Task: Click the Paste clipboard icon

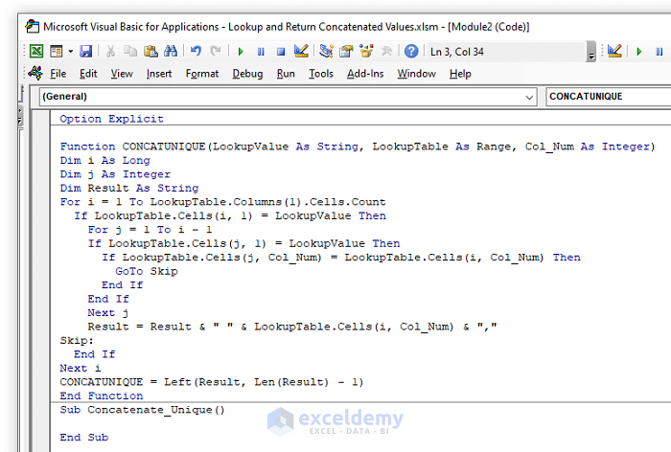Action: (150, 52)
